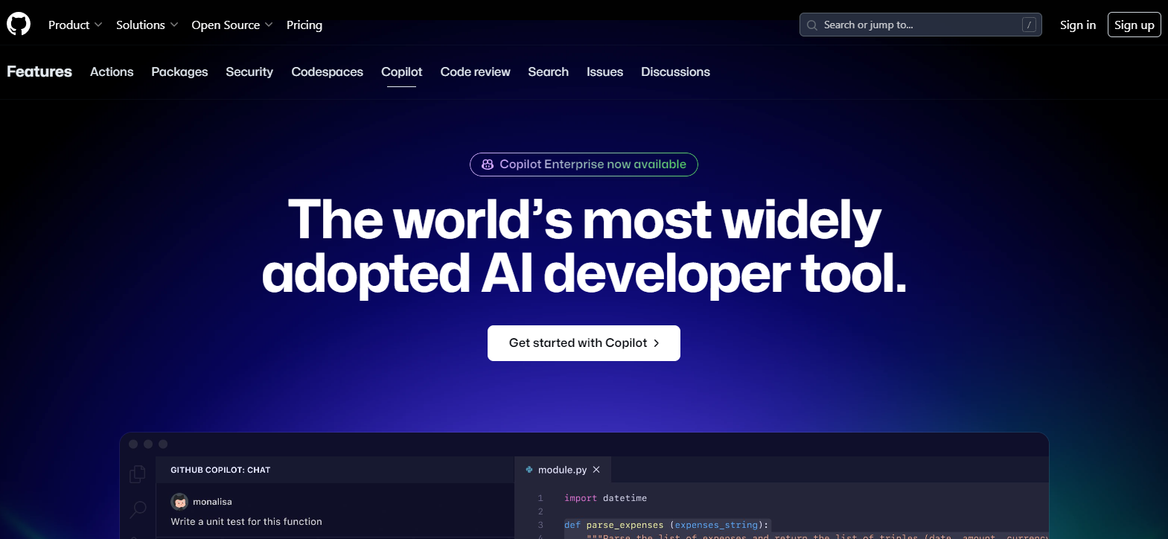
Task: Select the Copilot tab
Action: point(401,71)
